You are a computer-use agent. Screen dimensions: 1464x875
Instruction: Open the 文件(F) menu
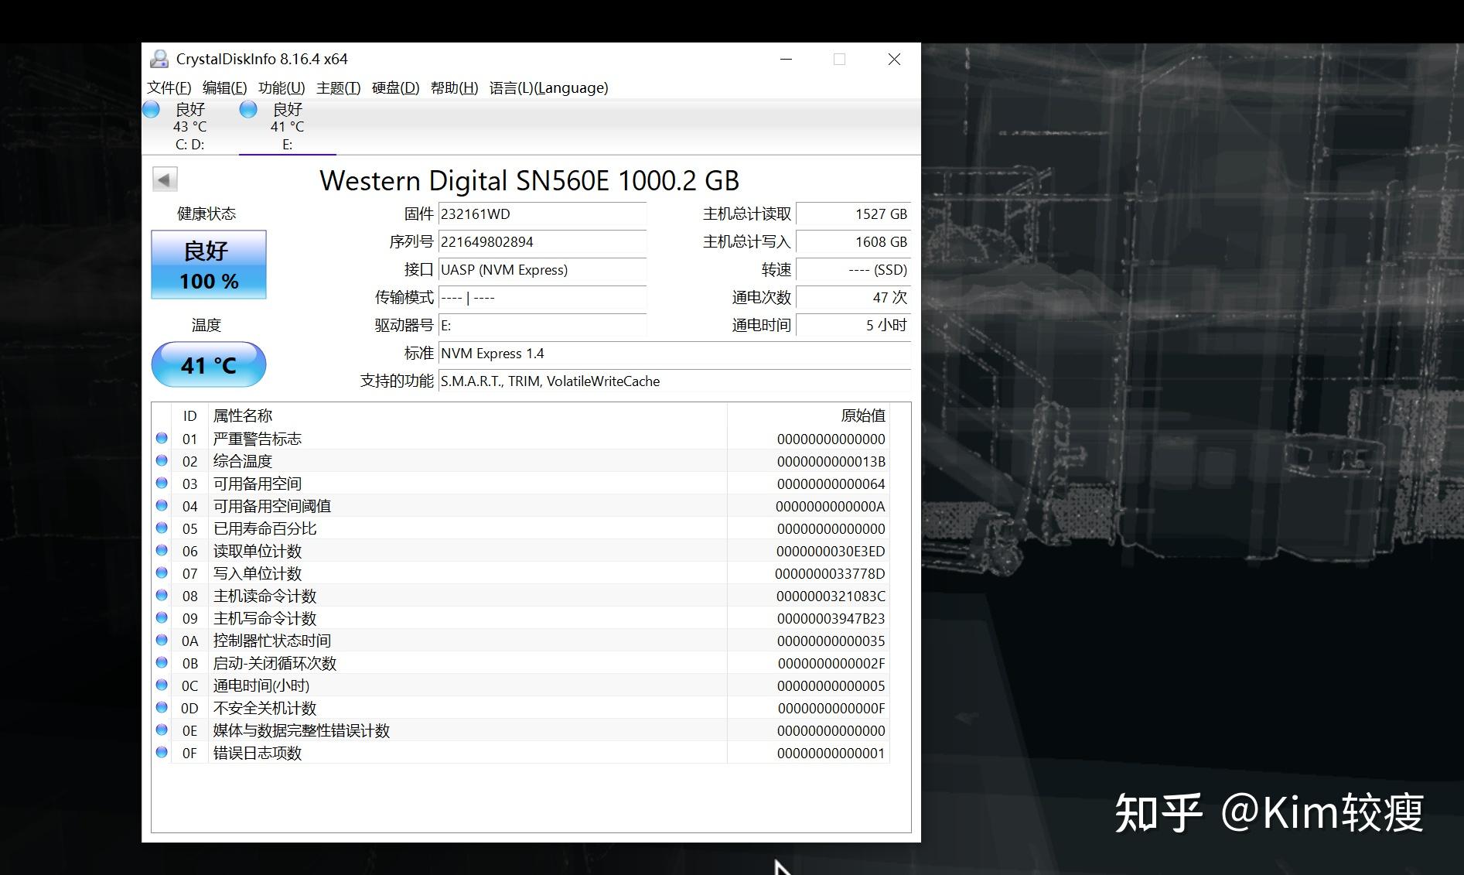click(169, 87)
